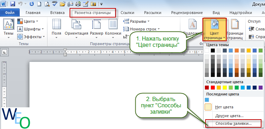Select standard yellow color swatch
The image size is (265, 129).
(225, 87)
